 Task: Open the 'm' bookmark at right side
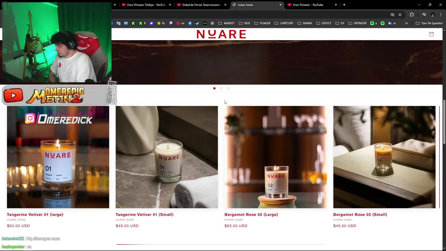(392, 23)
